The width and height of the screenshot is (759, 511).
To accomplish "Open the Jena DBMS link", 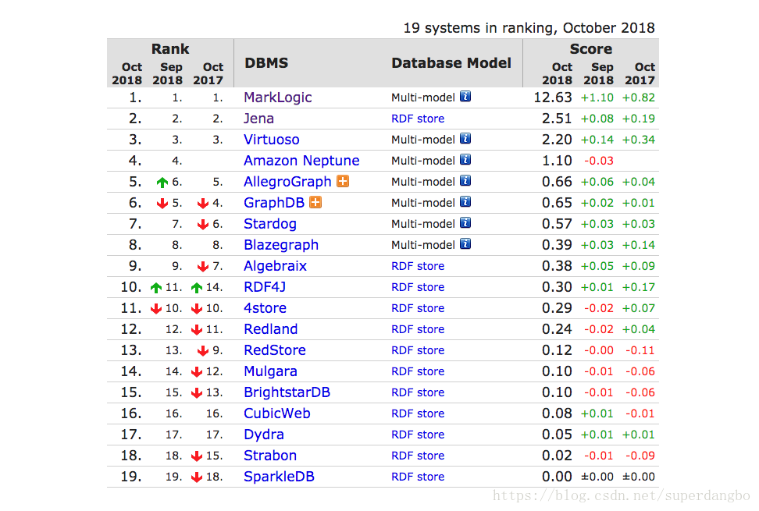I will [x=259, y=119].
